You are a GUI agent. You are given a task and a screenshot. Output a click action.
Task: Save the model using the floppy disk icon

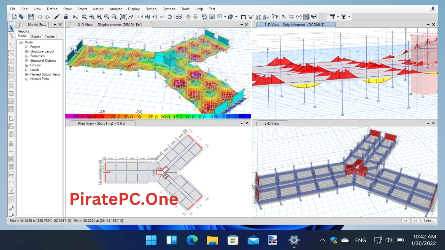point(31,17)
